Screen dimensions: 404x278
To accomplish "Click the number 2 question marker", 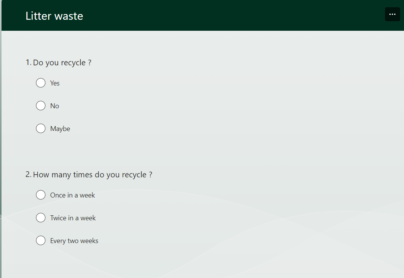I will click(28, 175).
